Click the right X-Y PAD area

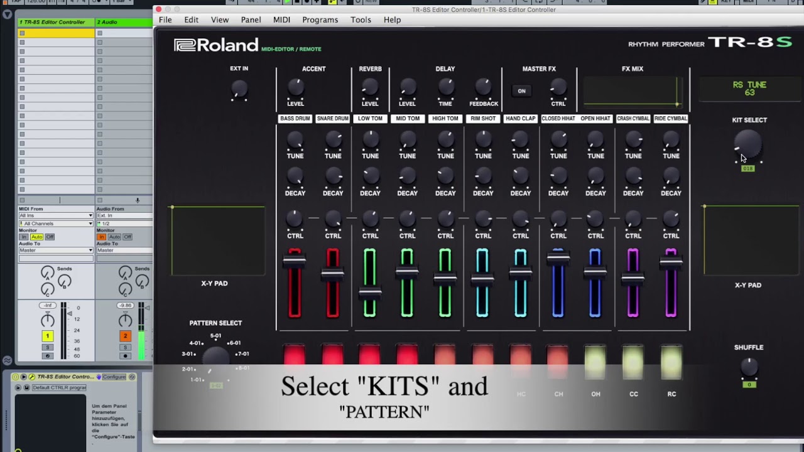(752, 240)
